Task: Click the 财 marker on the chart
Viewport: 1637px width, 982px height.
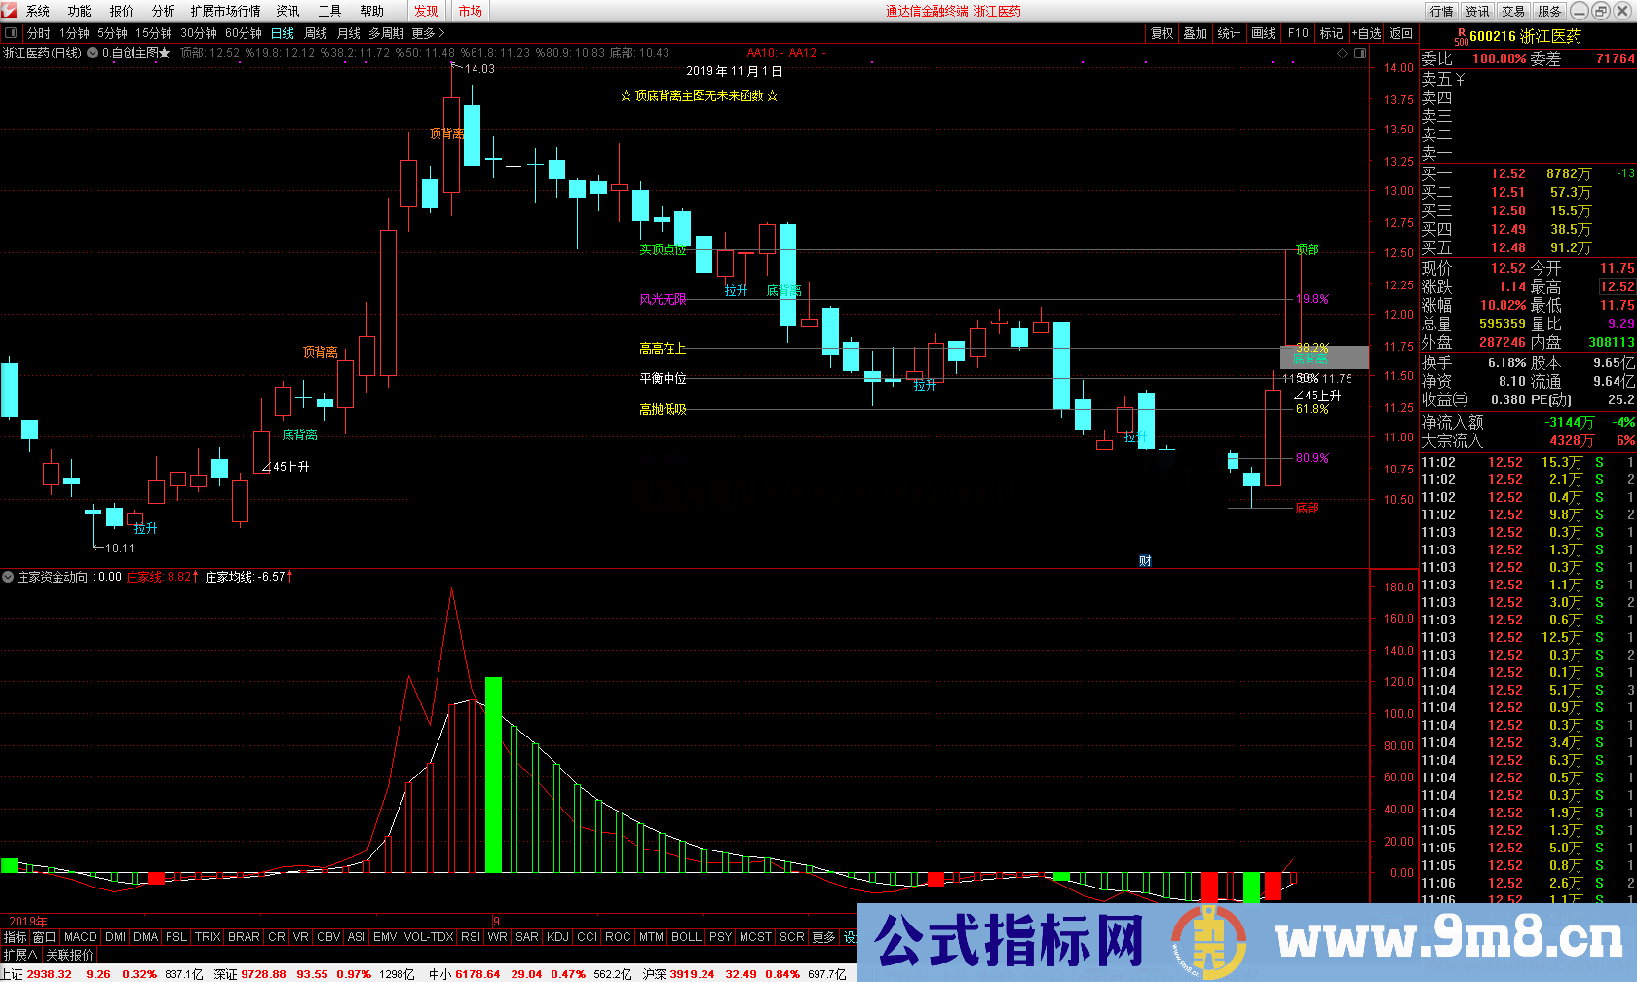Action: (1145, 560)
